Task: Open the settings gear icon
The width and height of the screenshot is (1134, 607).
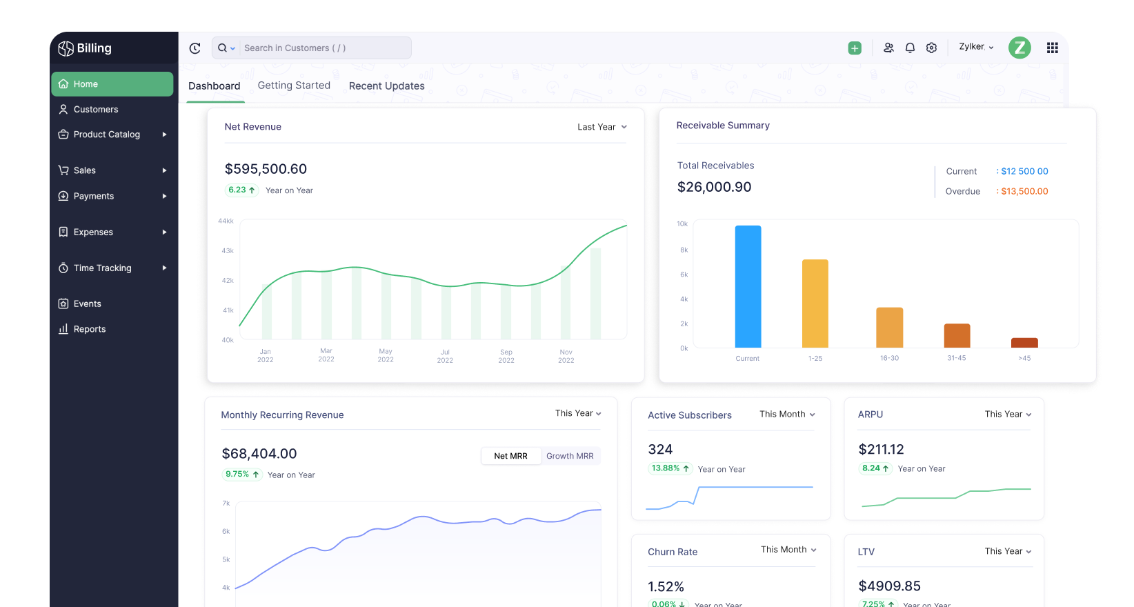Action: tap(931, 48)
